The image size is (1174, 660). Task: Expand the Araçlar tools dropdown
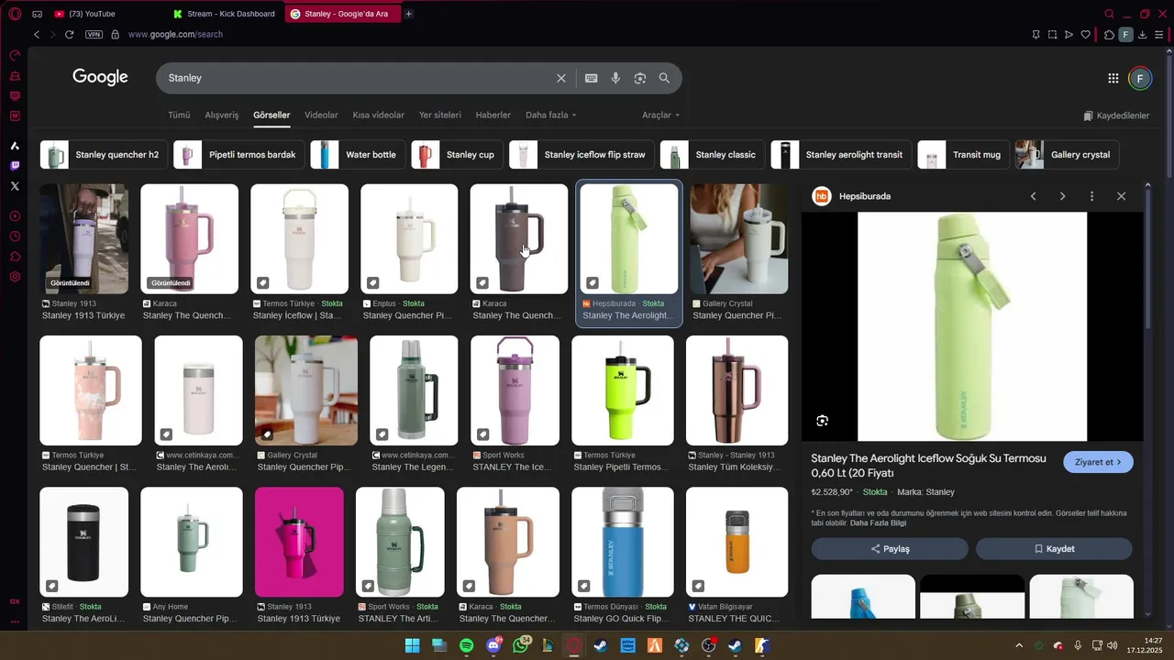660,115
